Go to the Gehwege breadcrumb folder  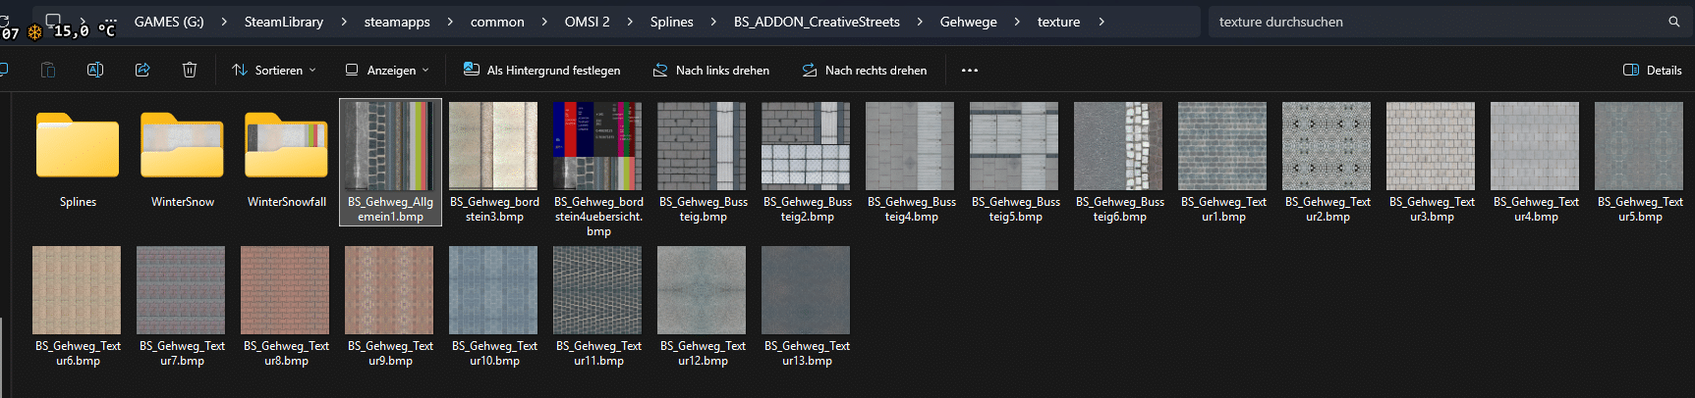(x=968, y=22)
